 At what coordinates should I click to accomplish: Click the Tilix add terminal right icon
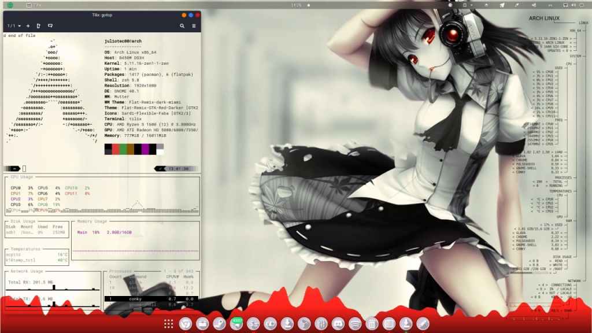pos(39,26)
